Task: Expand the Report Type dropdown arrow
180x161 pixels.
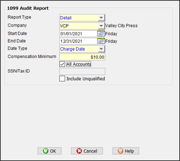Action: click(x=102, y=18)
